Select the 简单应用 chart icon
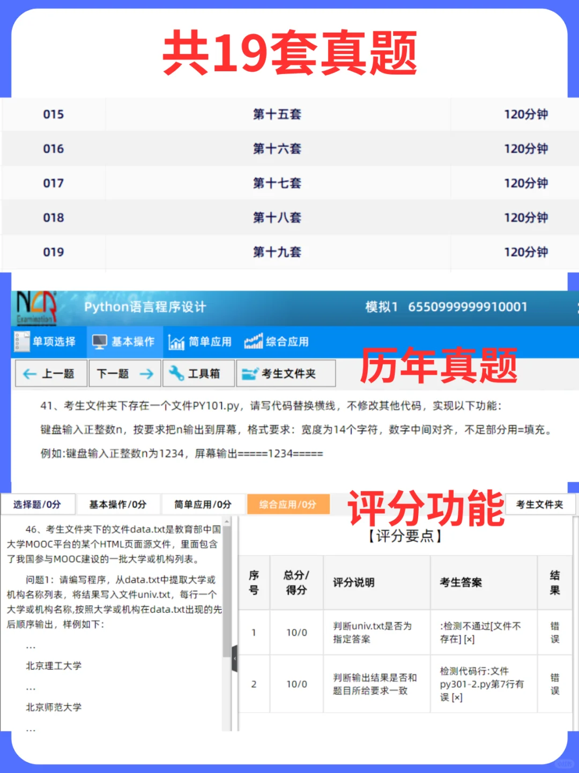This screenshot has width=579, height=773. point(176,341)
